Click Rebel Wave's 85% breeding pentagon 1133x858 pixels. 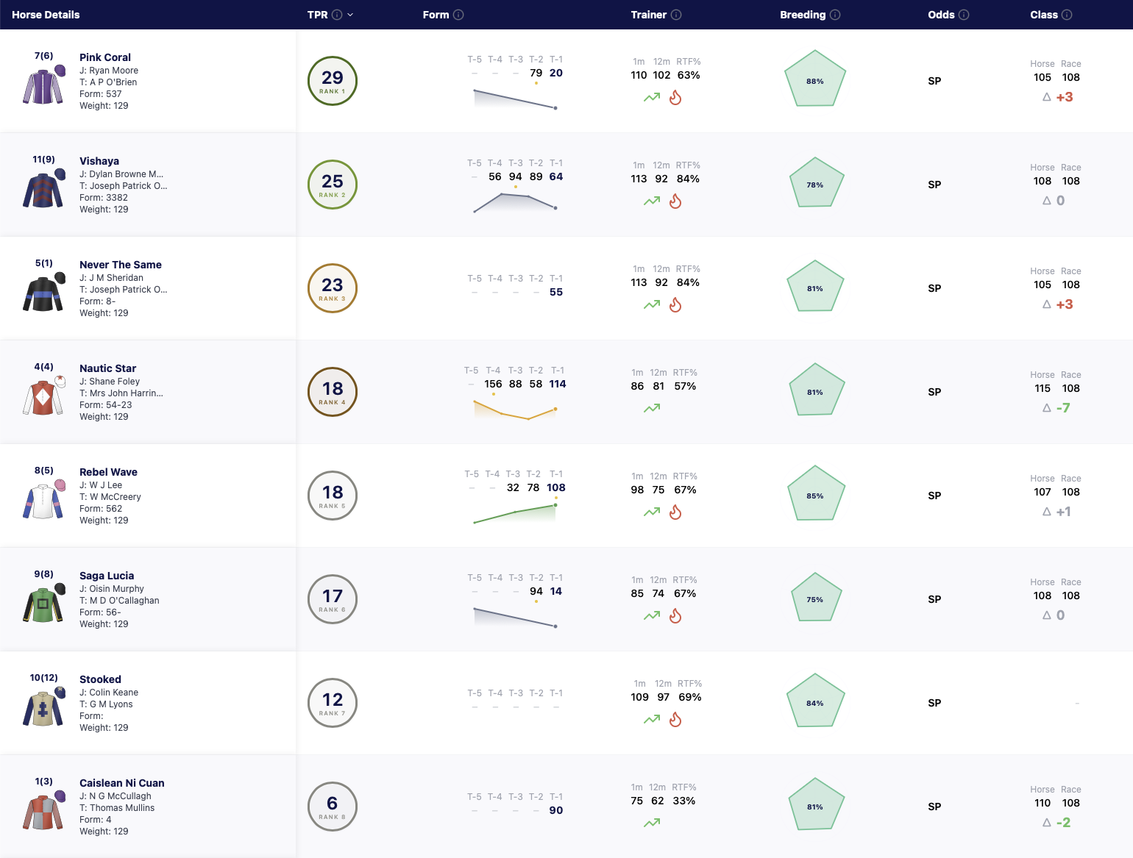pos(815,494)
